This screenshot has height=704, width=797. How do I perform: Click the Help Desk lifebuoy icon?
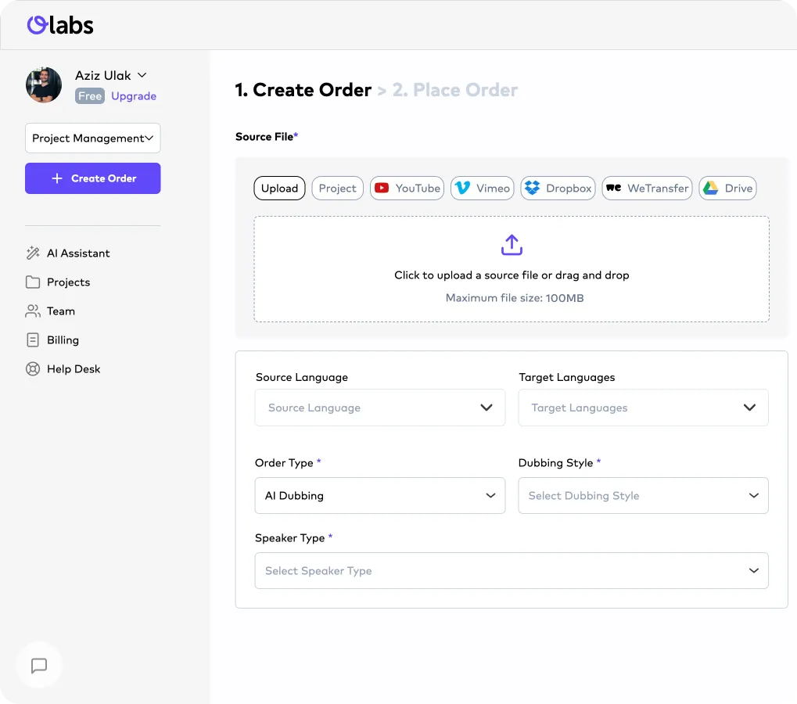(x=33, y=369)
